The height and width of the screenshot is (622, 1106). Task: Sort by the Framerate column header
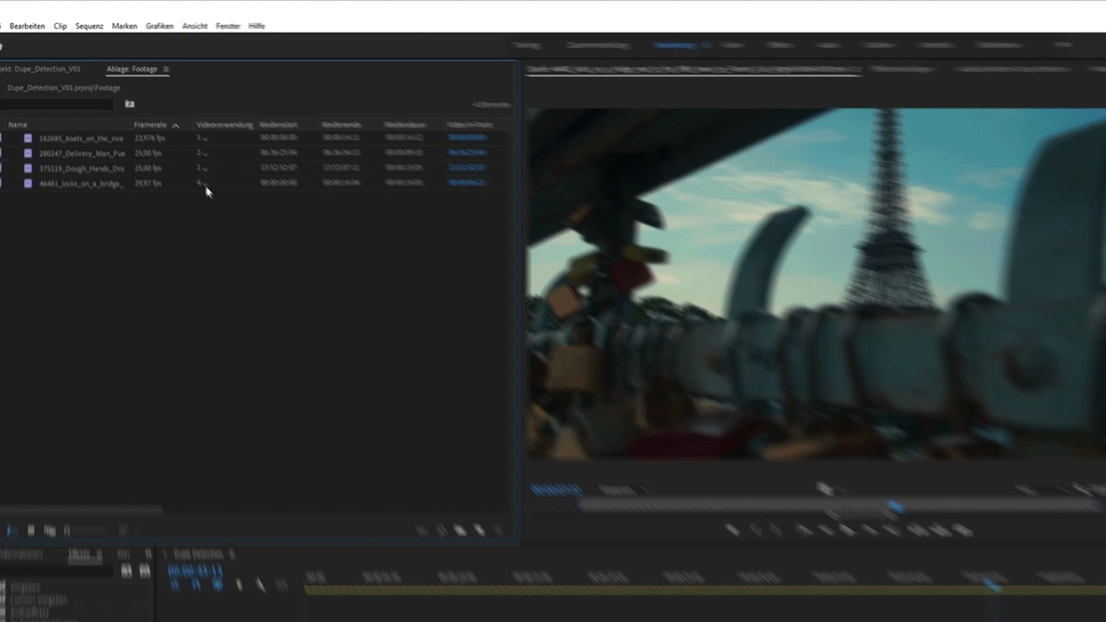tap(151, 125)
